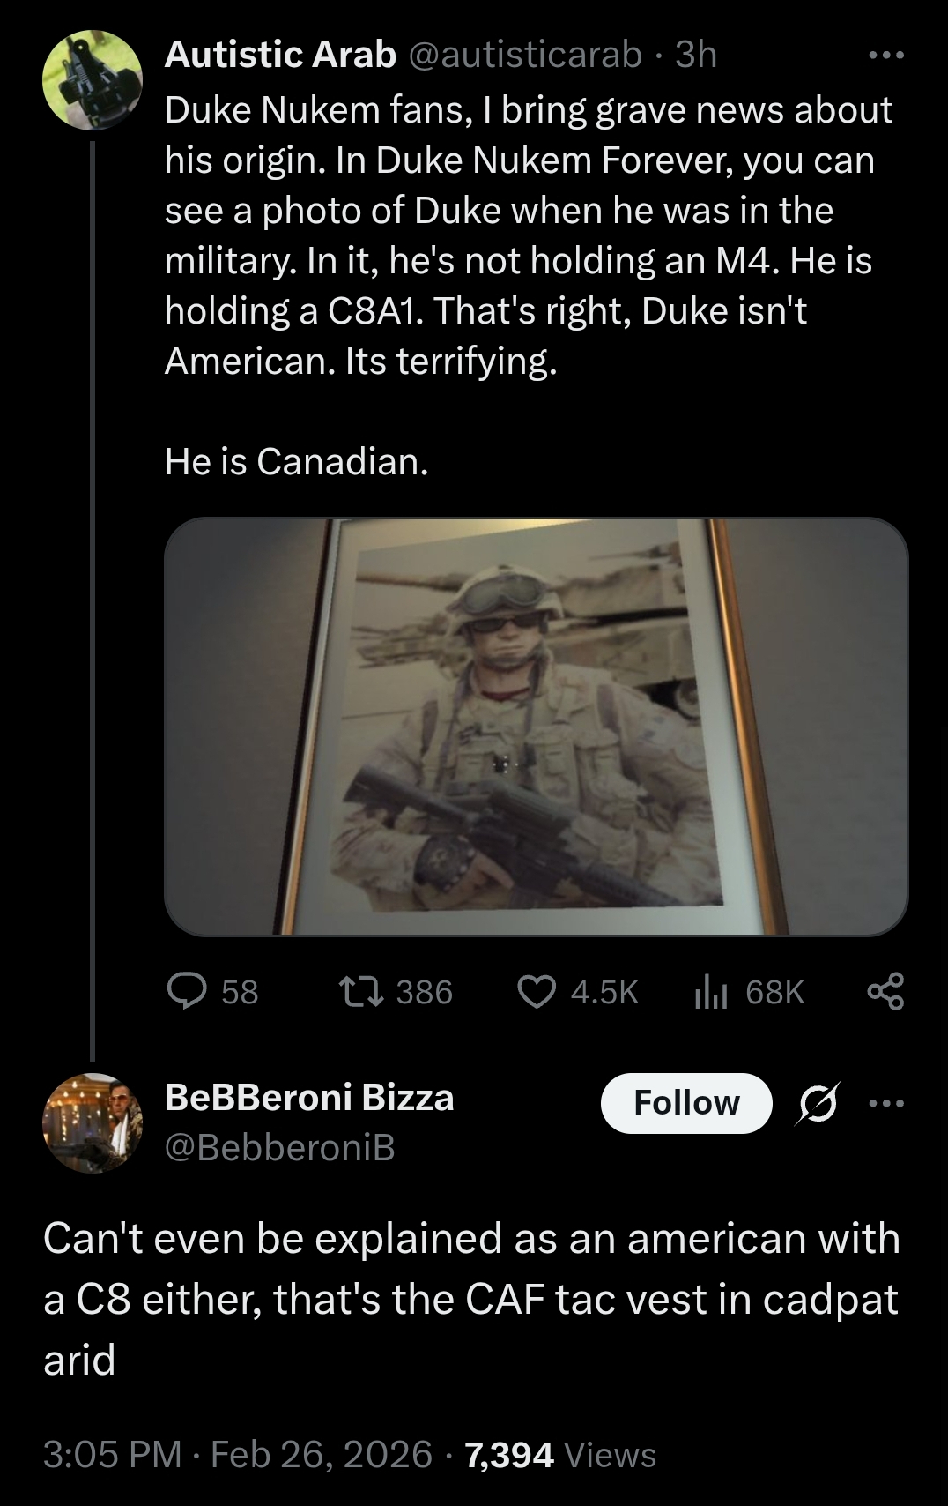Screen dimensions: 948x1506
Task: Click the BeBBeroni Bizza display name
Action: click(309, 1098)
